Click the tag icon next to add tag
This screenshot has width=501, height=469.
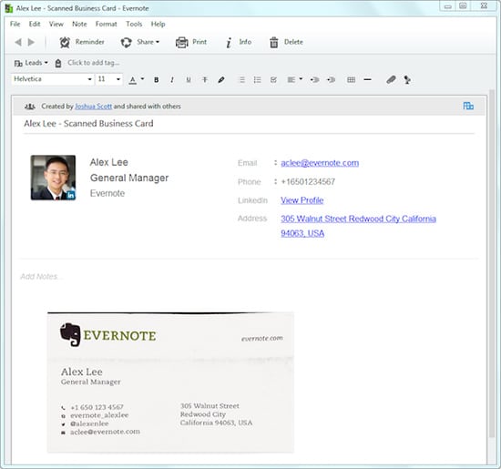58,63
